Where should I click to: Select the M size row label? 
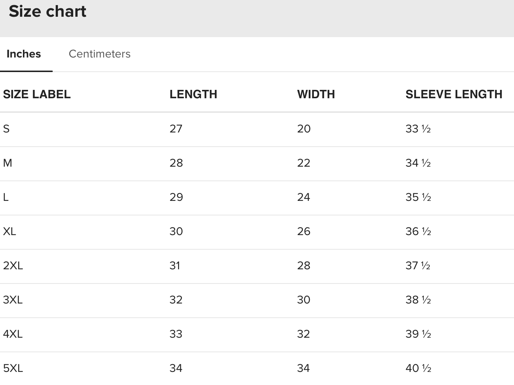click(8, 163)
